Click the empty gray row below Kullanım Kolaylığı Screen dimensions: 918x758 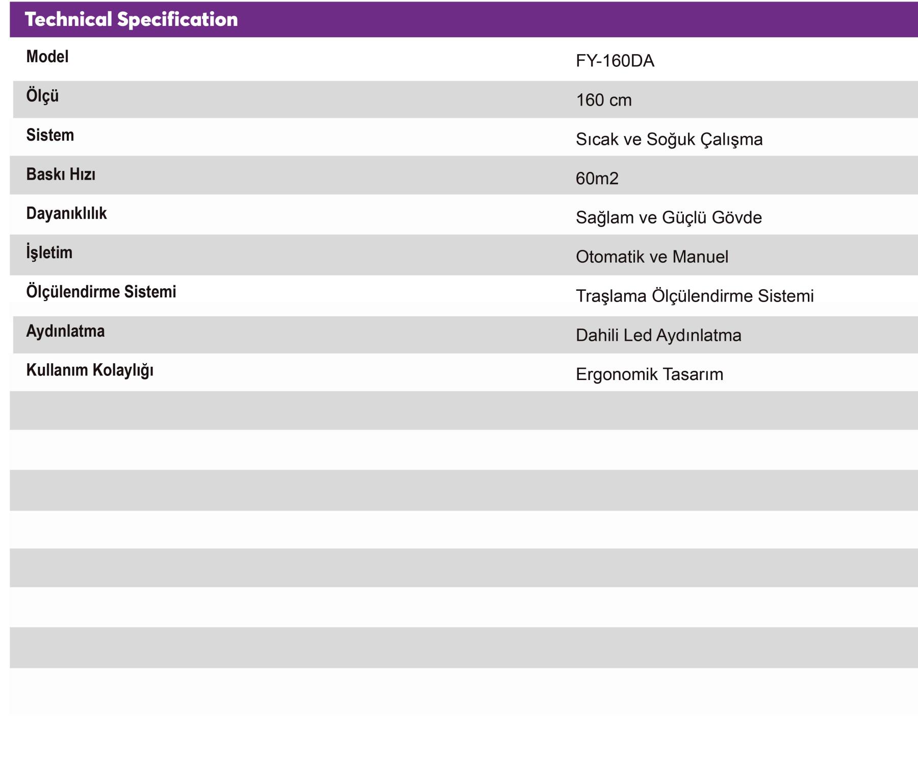click(x=459, y=411)
